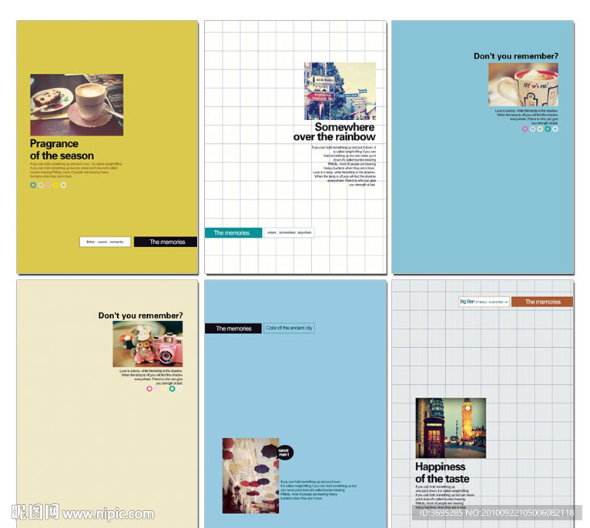The width and height of the screenshot is (590, 528).
Task: Click the blue ring on the yellow card
Action: 33,185
